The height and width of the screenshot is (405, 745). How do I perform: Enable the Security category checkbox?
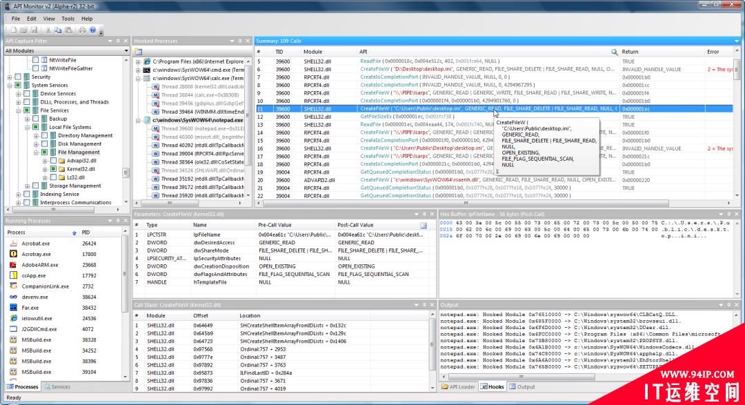click(18, 77)
